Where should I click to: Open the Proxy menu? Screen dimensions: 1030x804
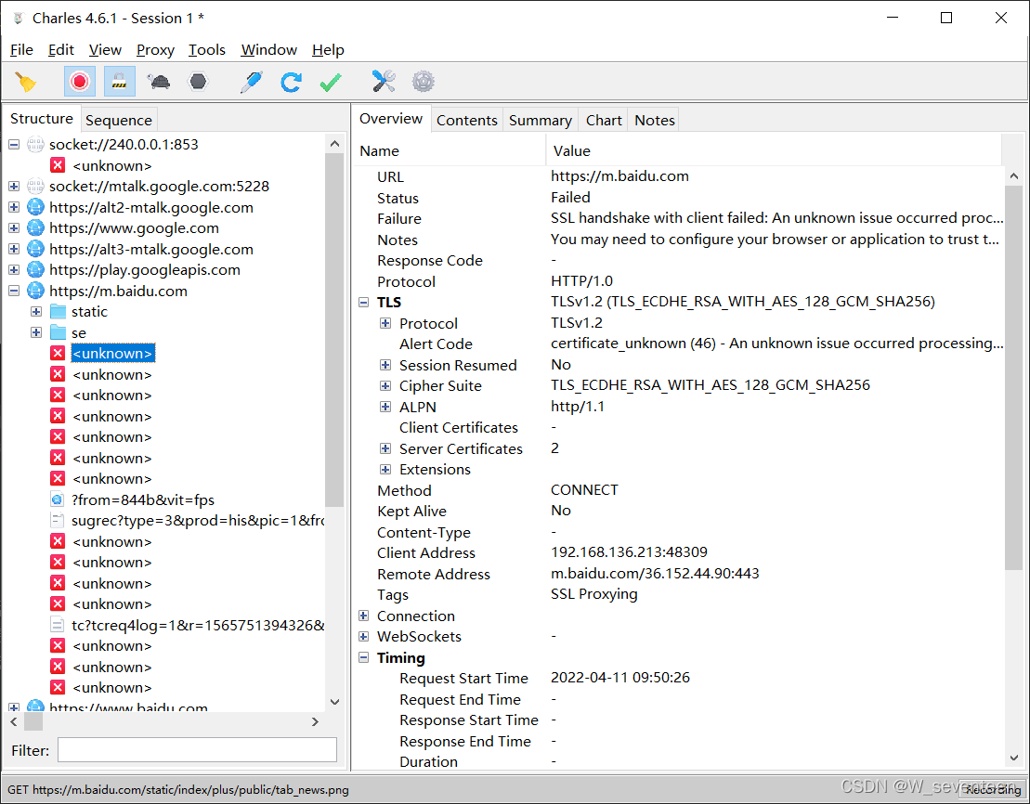(155, 50)
